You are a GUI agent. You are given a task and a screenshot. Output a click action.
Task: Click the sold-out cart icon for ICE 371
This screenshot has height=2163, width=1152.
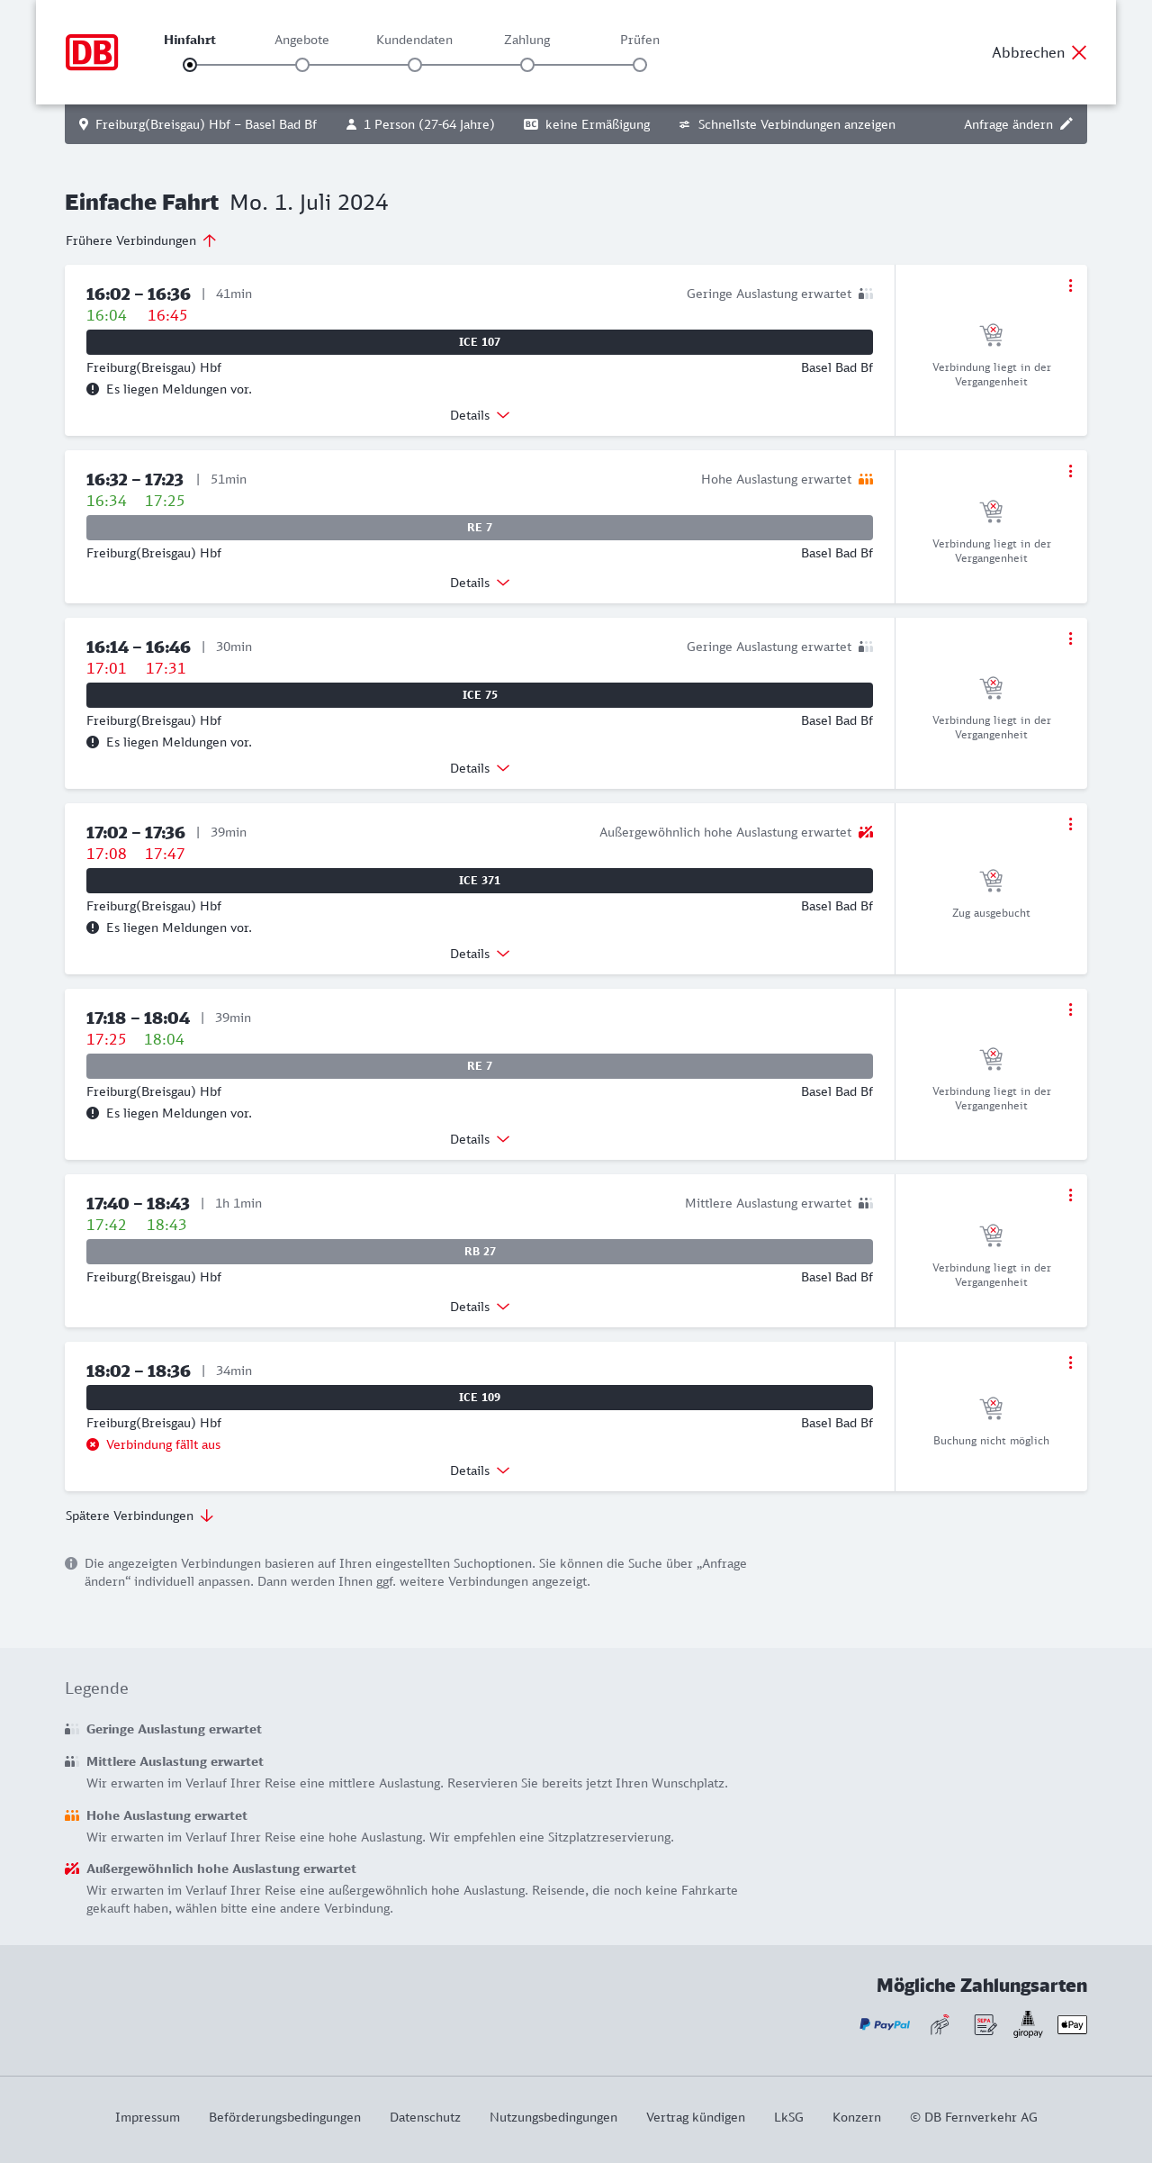click(991, 880)
